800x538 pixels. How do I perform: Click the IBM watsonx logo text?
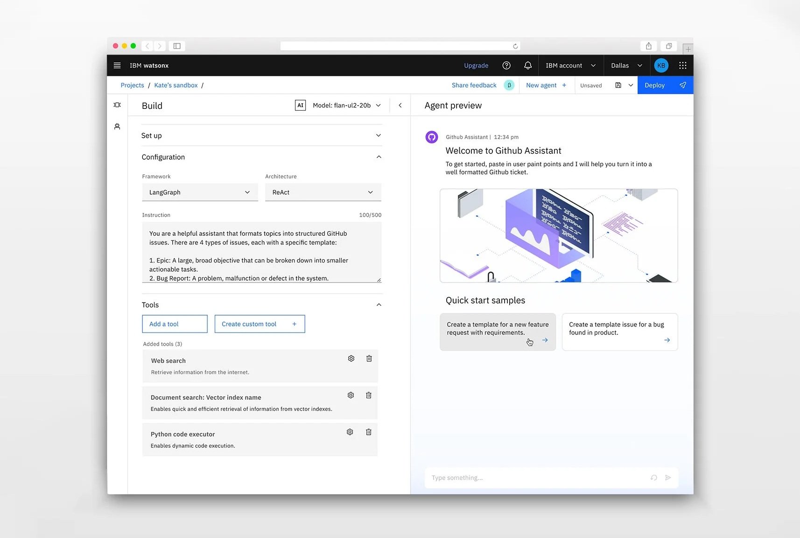coord(149,65)
